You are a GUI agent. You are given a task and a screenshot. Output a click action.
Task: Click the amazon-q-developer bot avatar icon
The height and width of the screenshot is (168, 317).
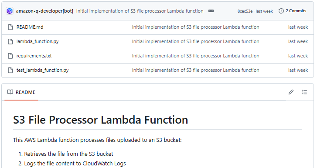10,11
